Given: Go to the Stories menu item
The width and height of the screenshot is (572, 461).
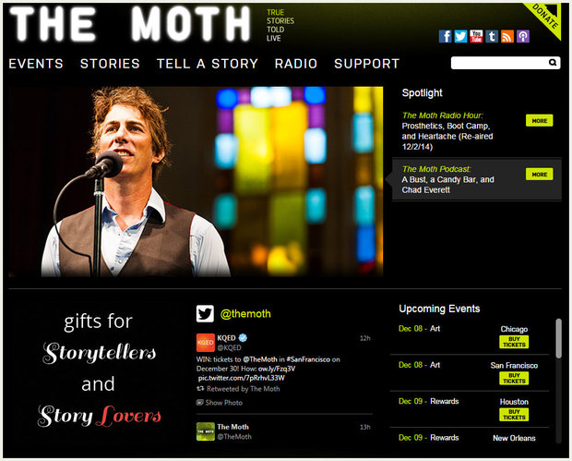Looking at the screenshot, I should 110,64.
